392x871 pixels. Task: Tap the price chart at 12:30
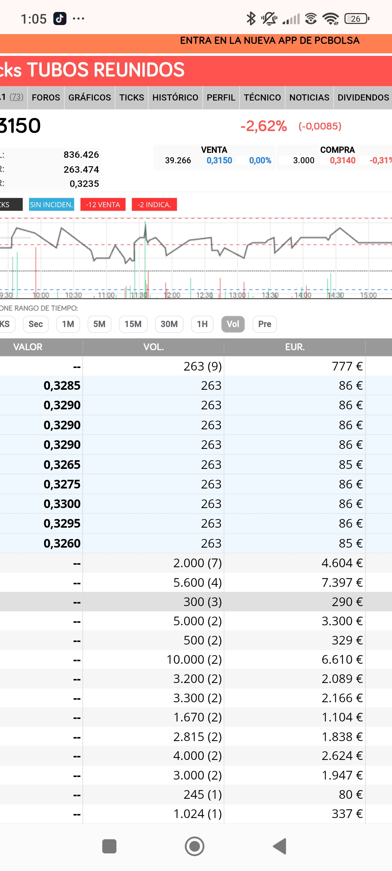(x=204, y=254)
